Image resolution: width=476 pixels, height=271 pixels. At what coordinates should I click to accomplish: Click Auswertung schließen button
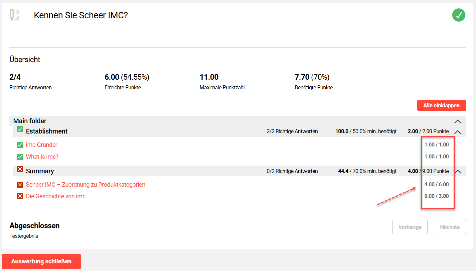coord(41,261)
